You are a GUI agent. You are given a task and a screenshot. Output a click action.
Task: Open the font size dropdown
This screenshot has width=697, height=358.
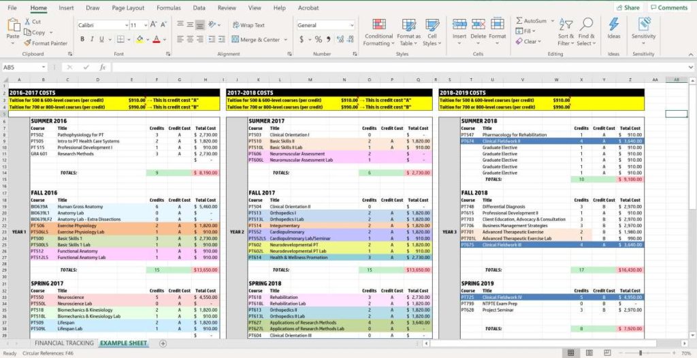[146, 25]
